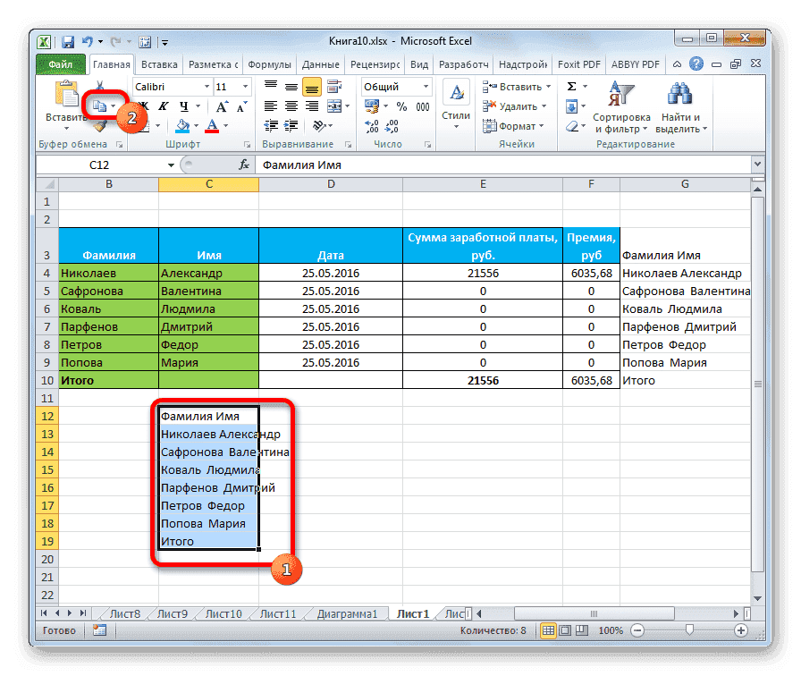The image size is (801, 676).
Task: Switch to the Формулы ribbon tab
Action: pos(270,63)
